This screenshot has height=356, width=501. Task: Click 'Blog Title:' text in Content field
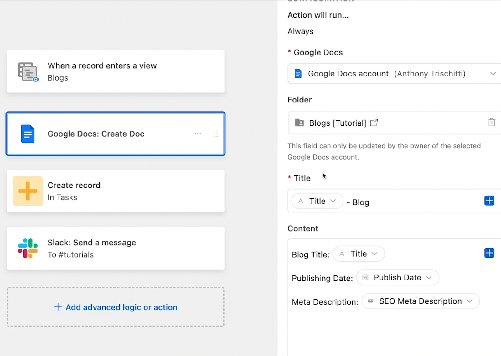click(310, 254)
